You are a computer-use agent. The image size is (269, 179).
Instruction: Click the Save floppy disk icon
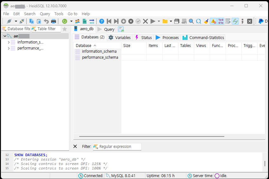point(177,21)
